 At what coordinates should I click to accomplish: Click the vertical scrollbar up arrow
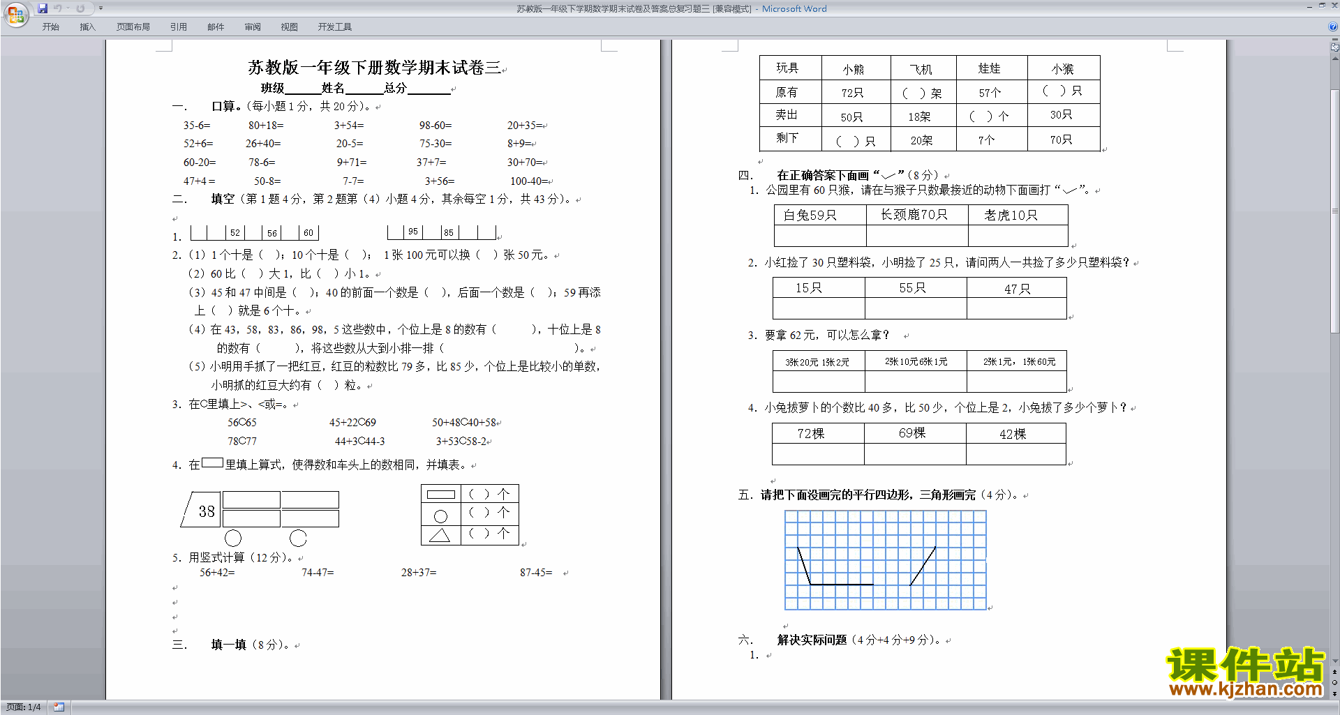click(1335, 59)
